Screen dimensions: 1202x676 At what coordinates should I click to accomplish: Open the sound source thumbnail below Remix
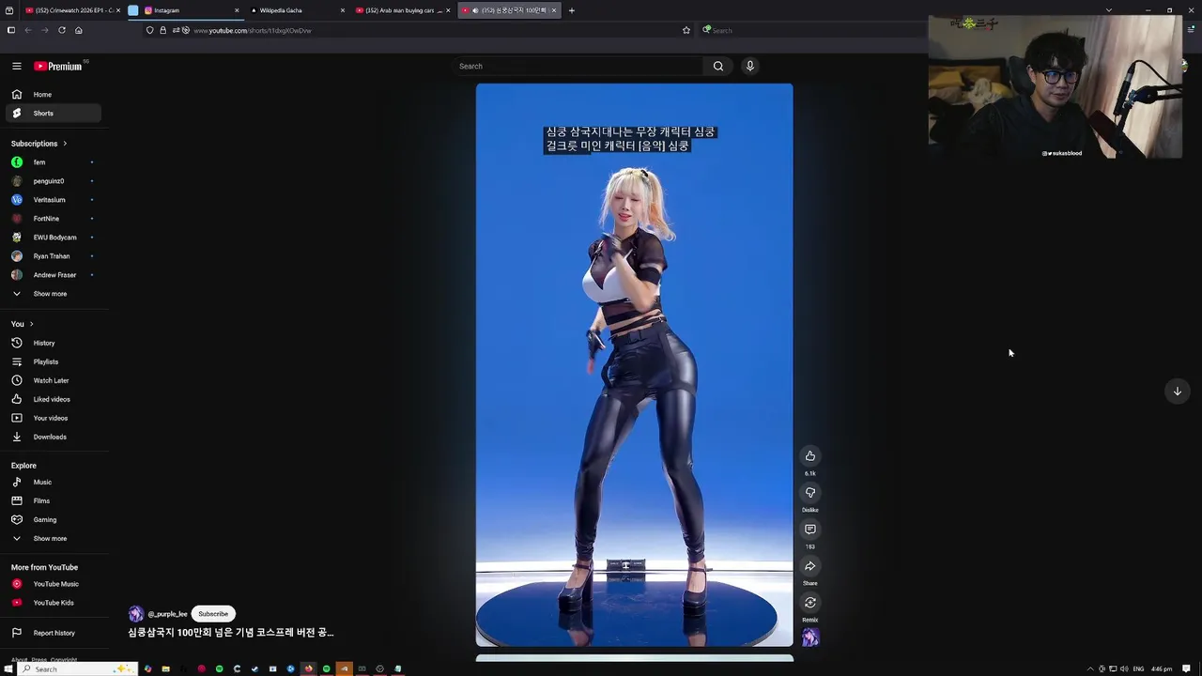pyautogui.click(x=809, y=638)
